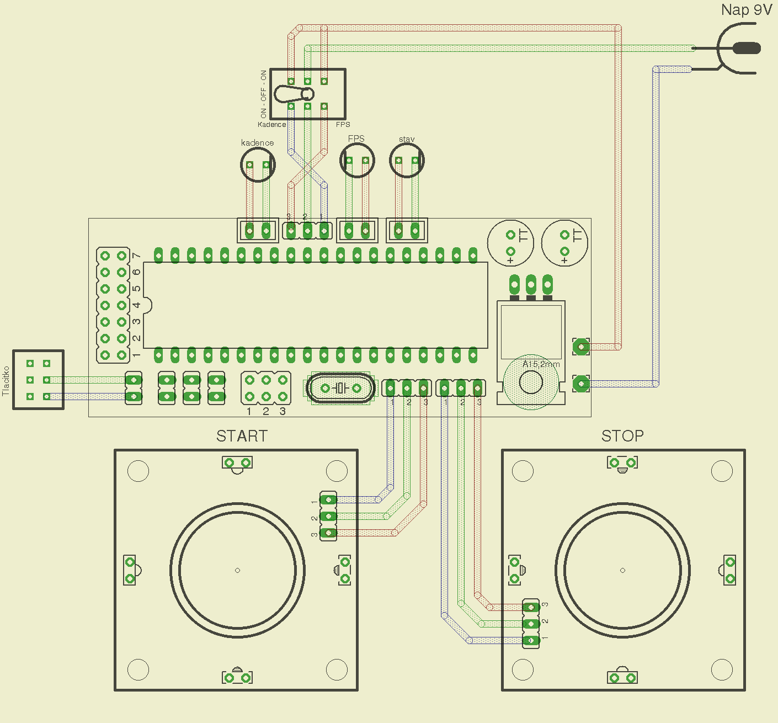Select the stav LED circle
Screen dimensions: 778x723
(407, 161)
